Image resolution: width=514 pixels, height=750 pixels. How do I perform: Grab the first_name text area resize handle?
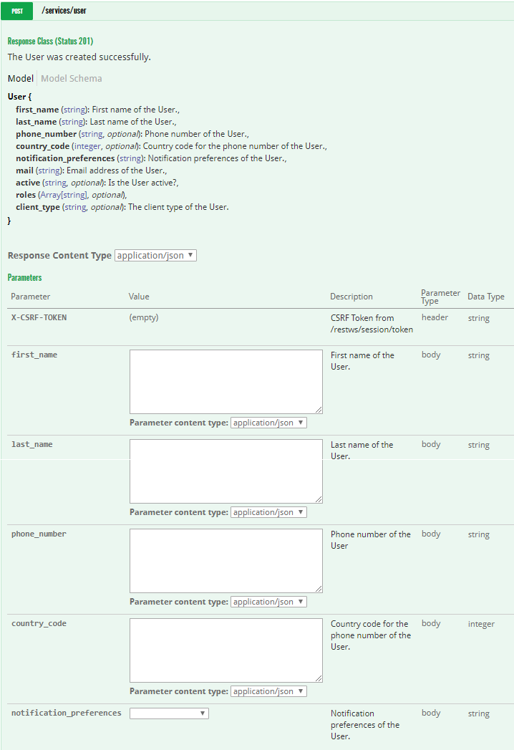(319, 410)
